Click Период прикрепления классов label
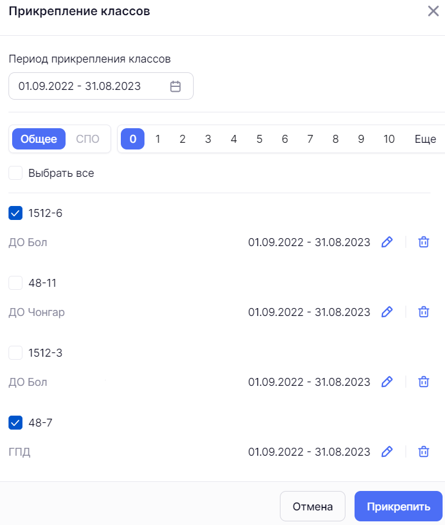Image resolution: width=445 pixels, height=525 pixels. coord(90,59)
